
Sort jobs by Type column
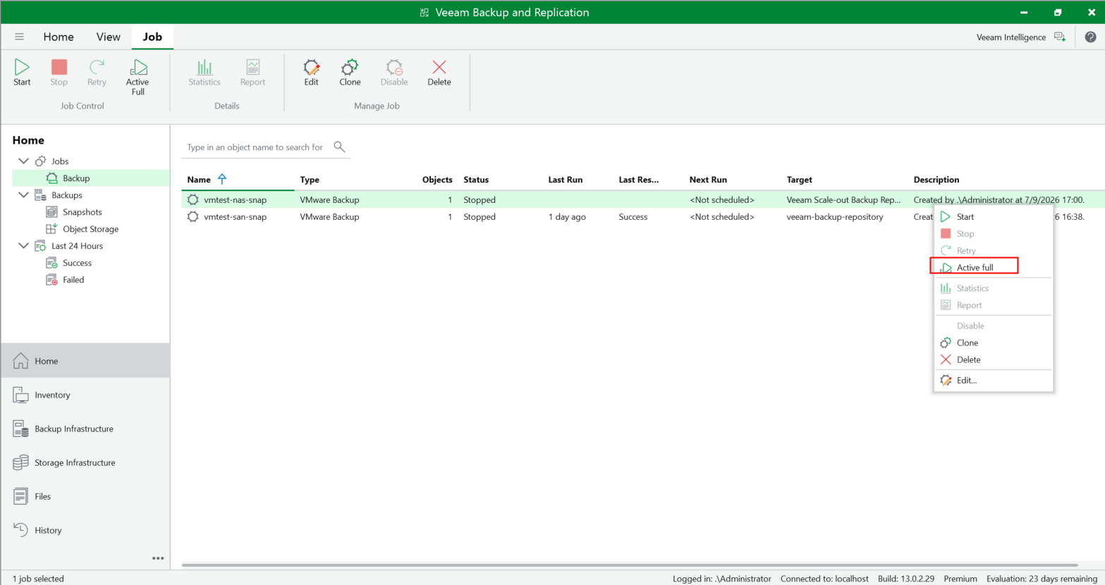(310, 180)
